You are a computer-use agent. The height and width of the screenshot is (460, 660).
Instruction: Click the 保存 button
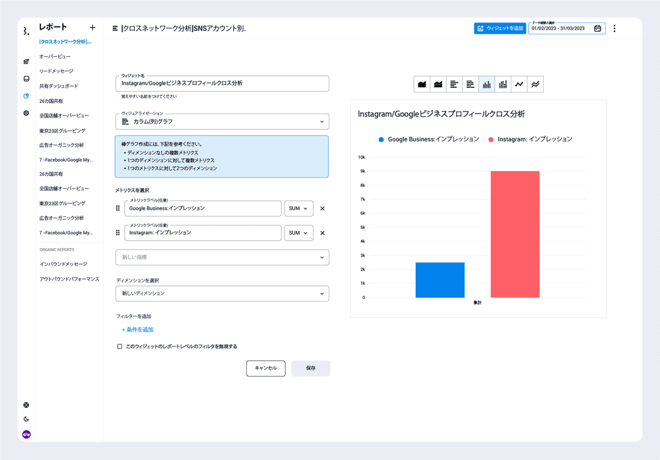pyautogui.click(x=310, y=368)
